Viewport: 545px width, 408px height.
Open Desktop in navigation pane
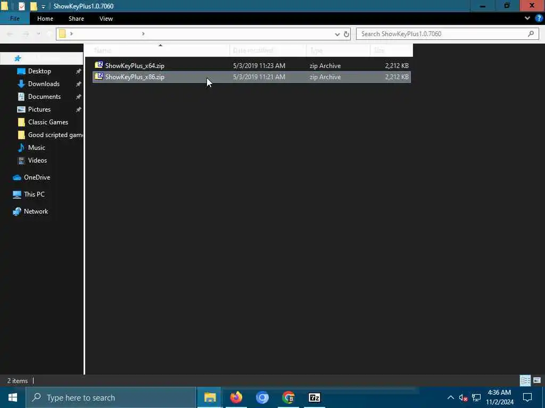pyautogui.click(x=39, y=71)
